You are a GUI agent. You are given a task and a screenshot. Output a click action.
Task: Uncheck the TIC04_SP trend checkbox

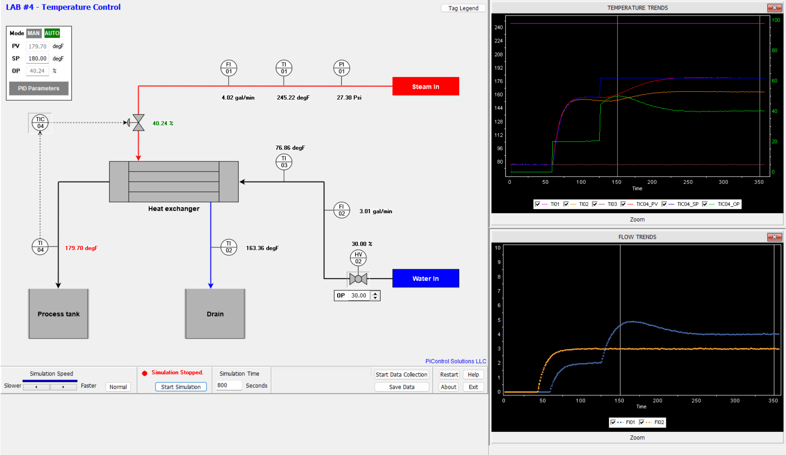pos(664,204)
